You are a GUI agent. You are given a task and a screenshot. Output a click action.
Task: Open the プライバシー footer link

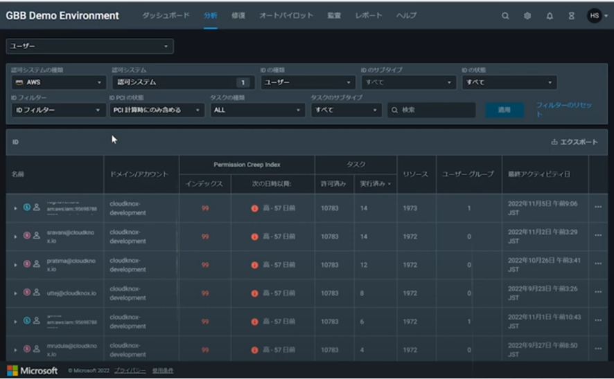click(130, 371)
